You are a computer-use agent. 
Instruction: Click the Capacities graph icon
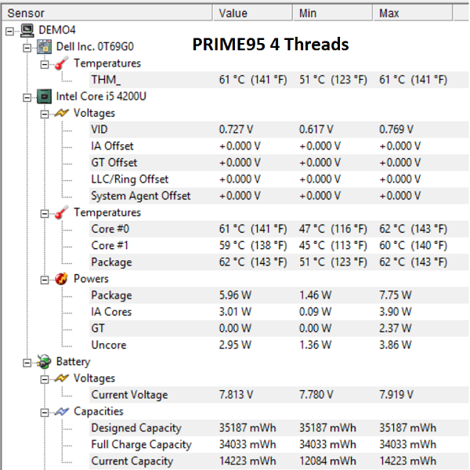62,411
